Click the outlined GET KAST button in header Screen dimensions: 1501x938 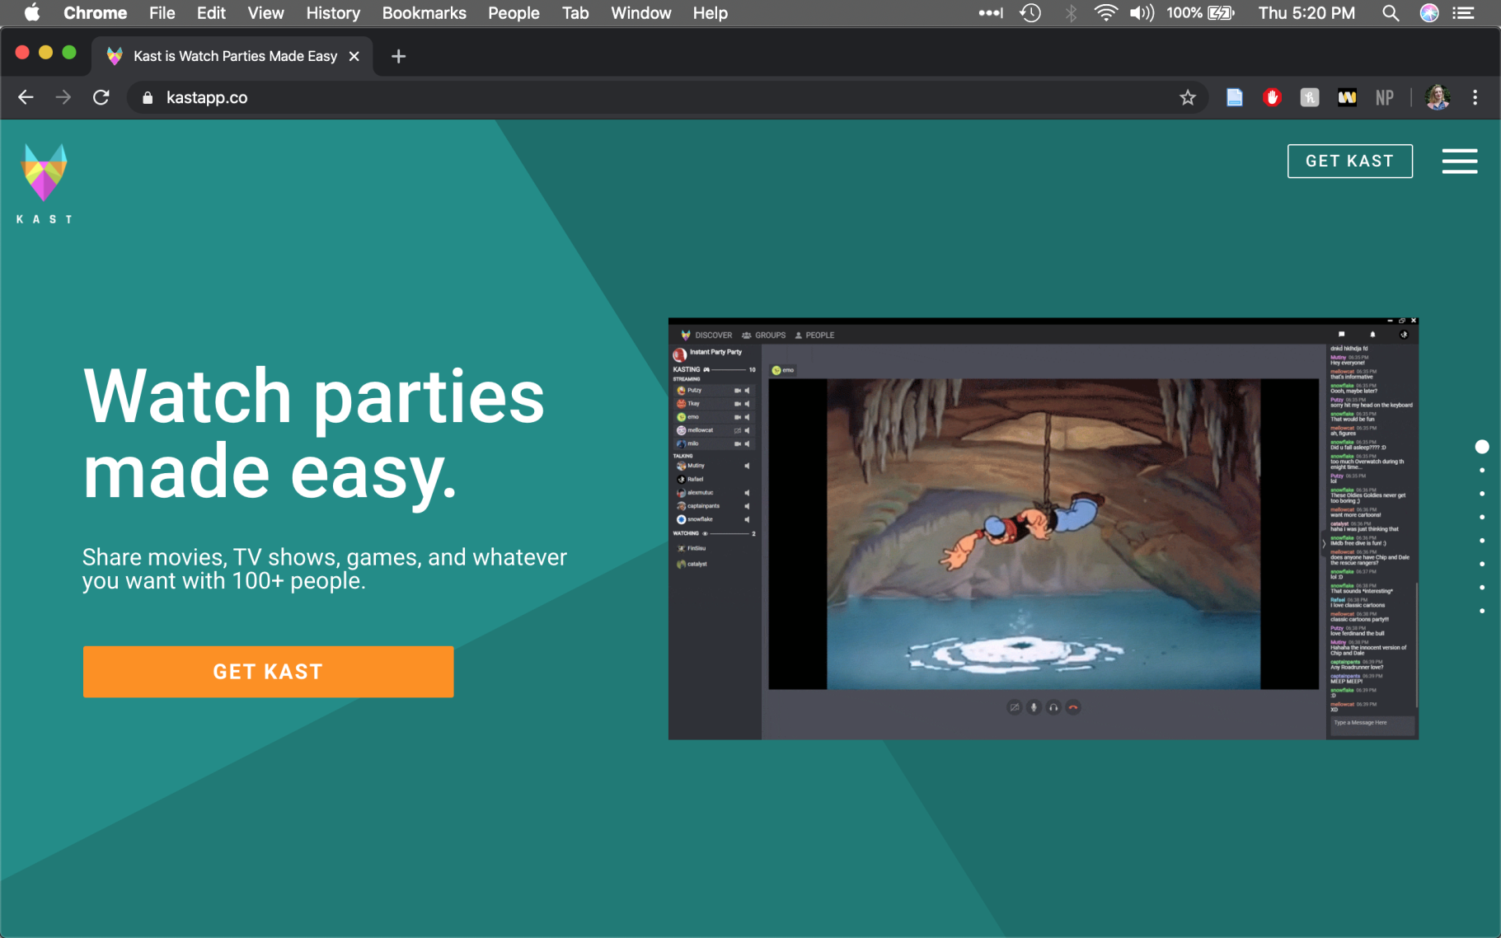(x=1349, y=161)
